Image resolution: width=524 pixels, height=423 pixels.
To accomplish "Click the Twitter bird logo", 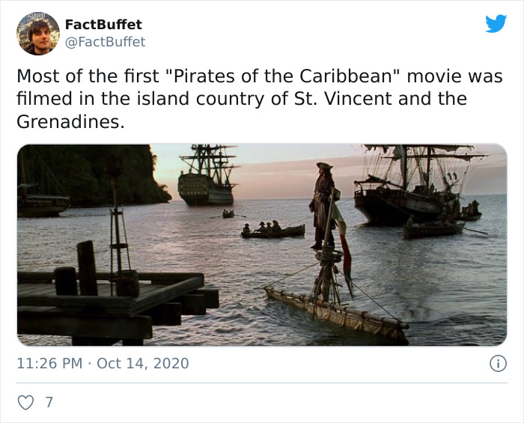I will click(496, 24).
